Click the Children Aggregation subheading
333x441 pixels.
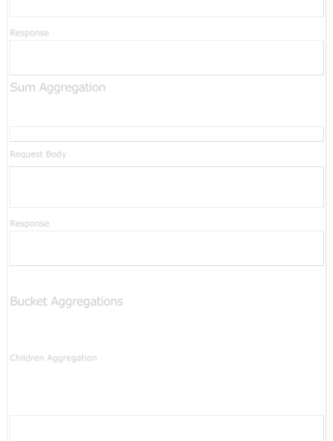click(x=53, y=358)
